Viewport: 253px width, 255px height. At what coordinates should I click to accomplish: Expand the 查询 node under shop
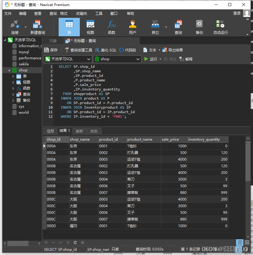13,94
